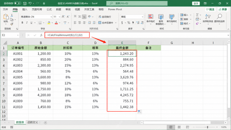
Task: Switch to Normal view in status bar
Action: coord(171,127)
